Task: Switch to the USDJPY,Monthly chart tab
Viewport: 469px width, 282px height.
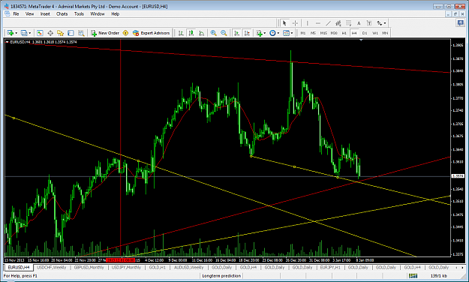Action: [126, 267]
